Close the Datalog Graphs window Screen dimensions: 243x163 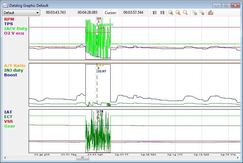236,6
